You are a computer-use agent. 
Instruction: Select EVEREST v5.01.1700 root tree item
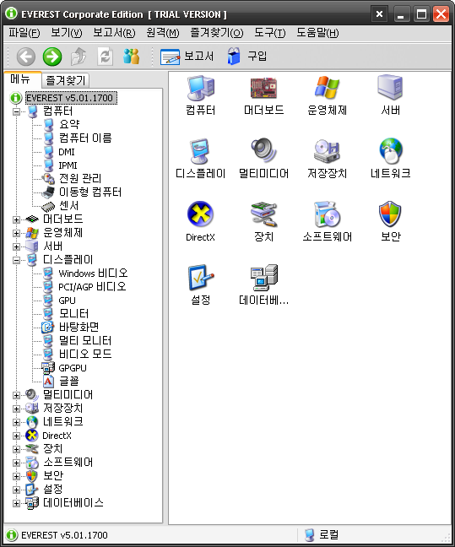point(71,98)
